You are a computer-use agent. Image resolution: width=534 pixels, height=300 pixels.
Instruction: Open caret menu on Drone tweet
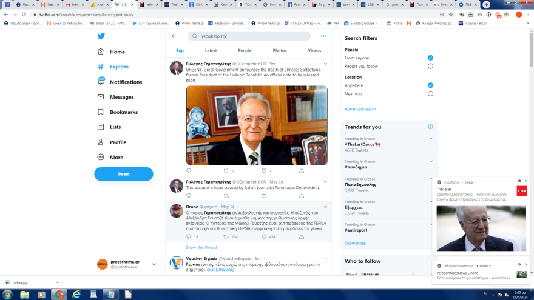pyautogui.click(x=326, y=207)
